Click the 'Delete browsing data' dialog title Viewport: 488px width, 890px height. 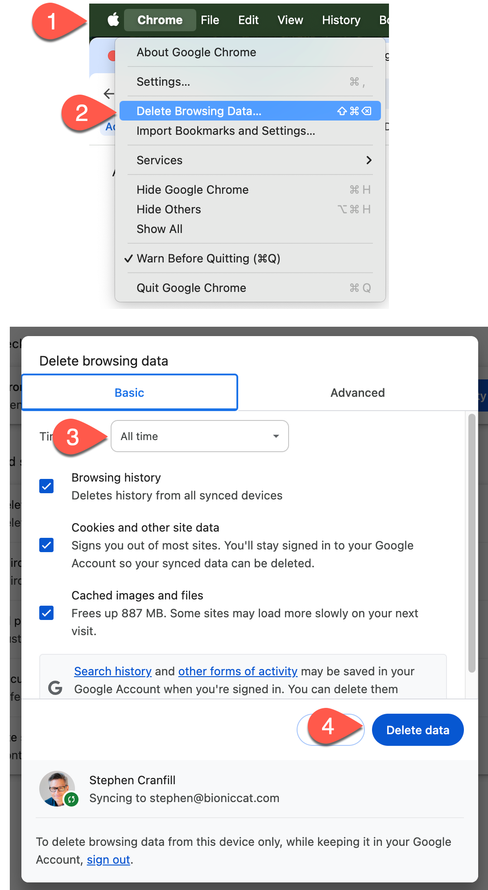pyautogui.click(x=104, y=361)
